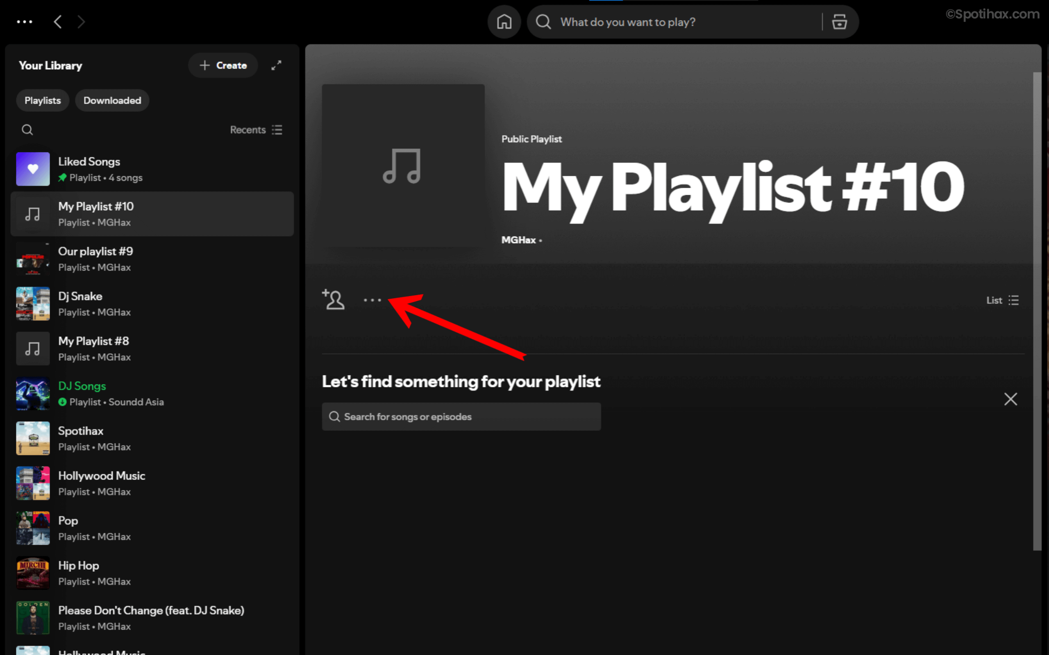The width and height of the screenshot is (1049, 655).
Task: Go forward with the right arrow
Action: pyautogui.click(x=81, y=22)
